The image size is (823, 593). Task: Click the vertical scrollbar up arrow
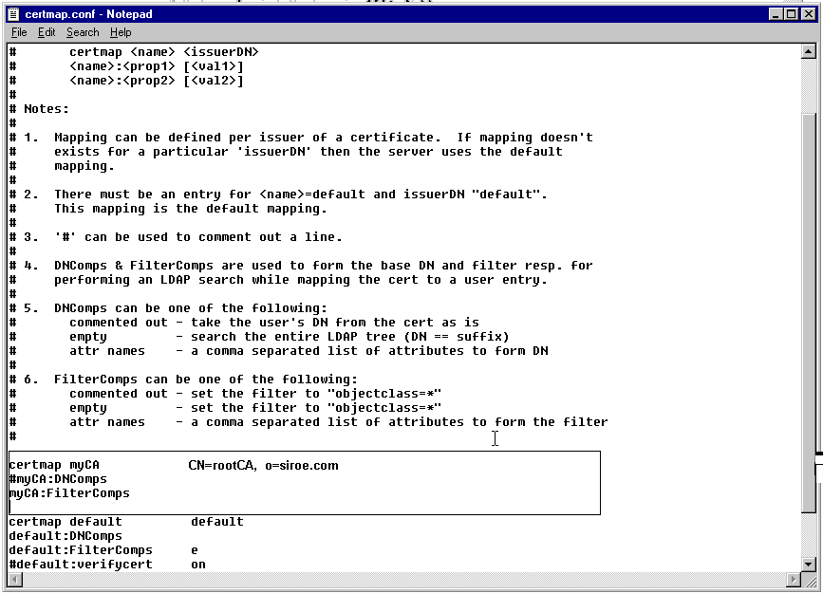click(809, 51)
